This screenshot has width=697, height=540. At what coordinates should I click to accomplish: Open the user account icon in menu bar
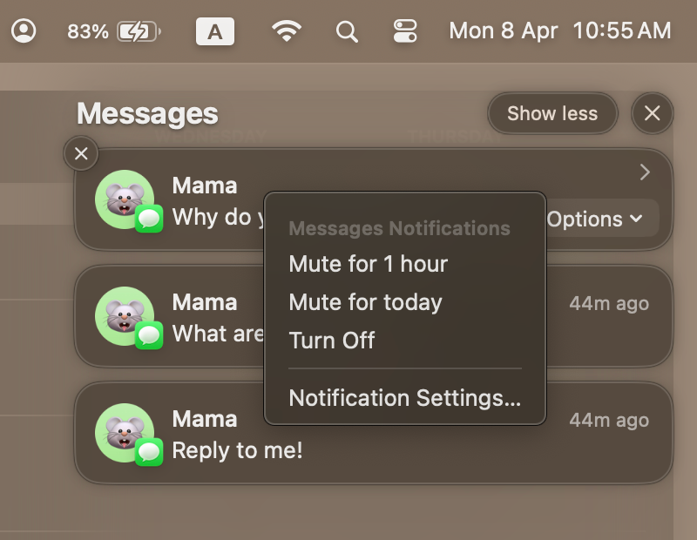pos(23,30)
